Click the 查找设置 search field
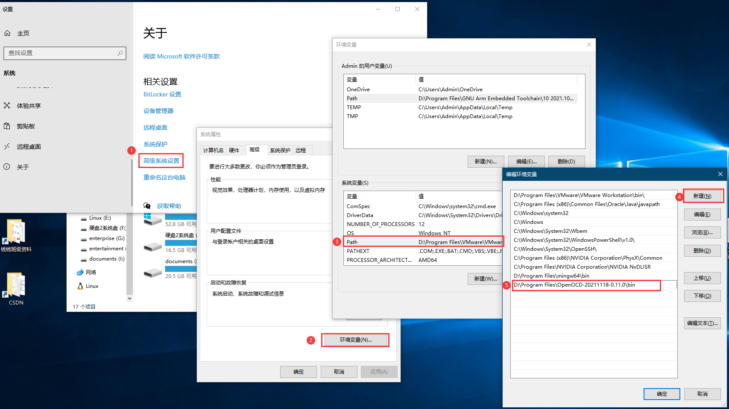729x409 pixels. (x=65, y=53)
